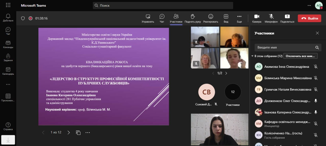326x146 pixels.
Task: Toggle the Микрофон mute state
Action: point(271,17)
